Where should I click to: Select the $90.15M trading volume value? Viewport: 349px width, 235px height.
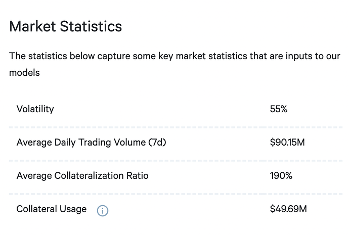coord(287,143)
